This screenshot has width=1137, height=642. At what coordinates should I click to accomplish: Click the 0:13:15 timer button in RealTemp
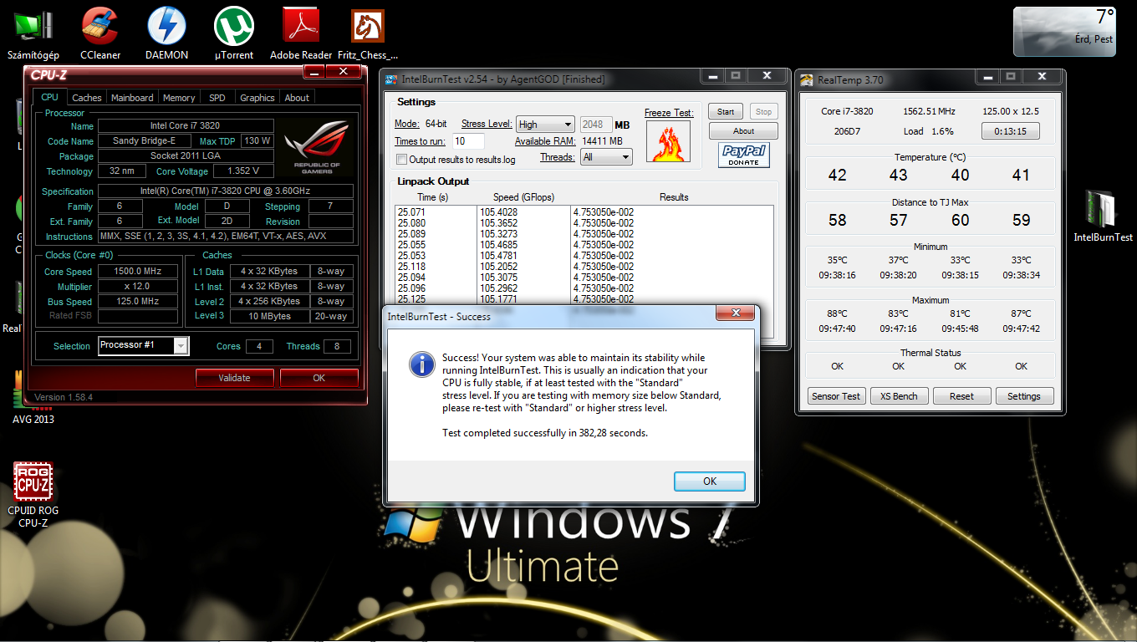coord(1010,131)
